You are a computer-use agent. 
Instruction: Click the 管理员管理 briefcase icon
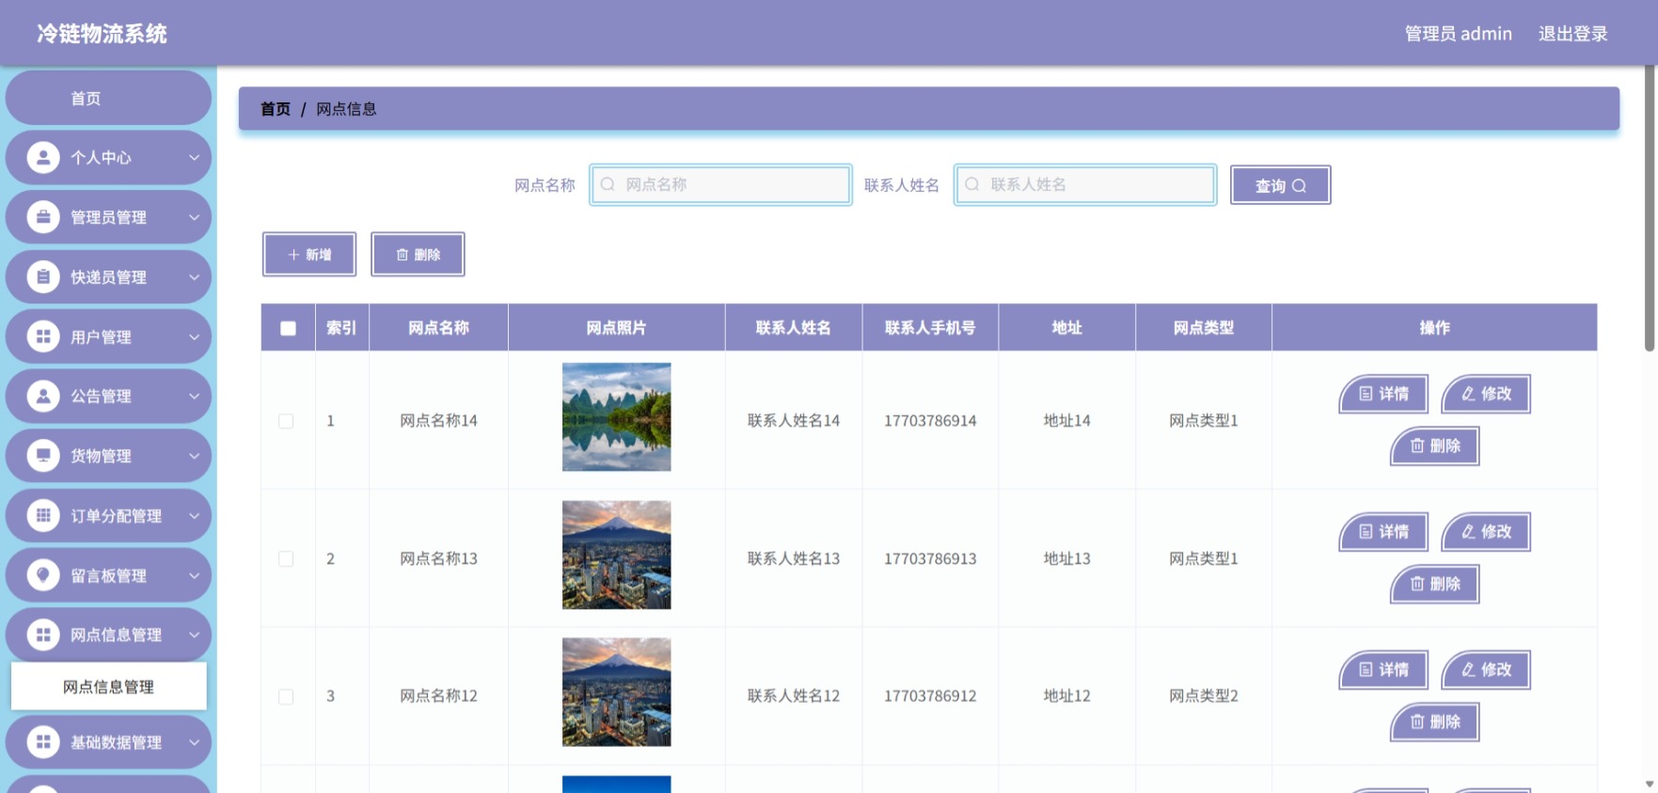[43, 217]
